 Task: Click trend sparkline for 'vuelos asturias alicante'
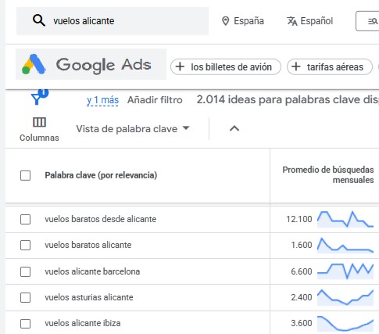point(345,297)
